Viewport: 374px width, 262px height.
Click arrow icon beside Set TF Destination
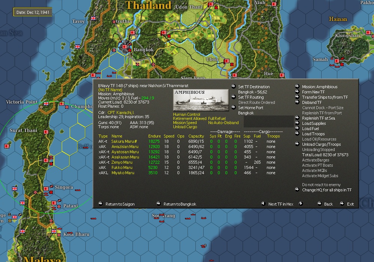pos(234,86)
